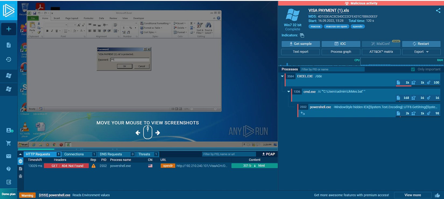
Task: Click the opendir tag under the file name
Action: [357, 27]
